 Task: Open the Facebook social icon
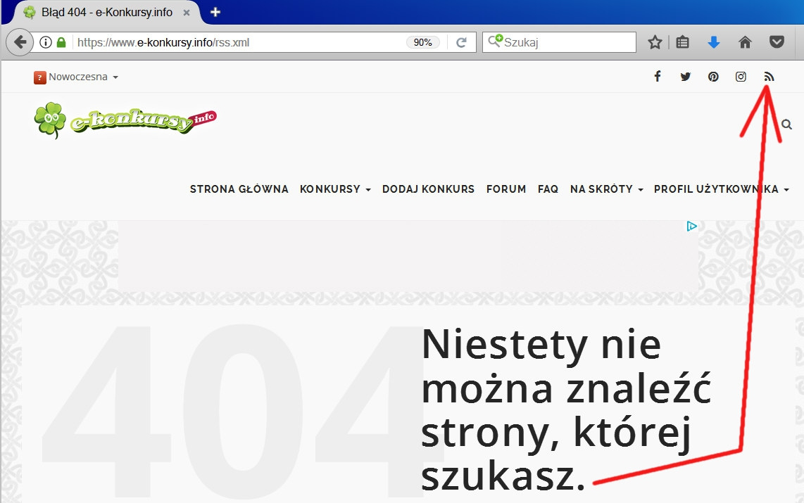tap(657, 77)
